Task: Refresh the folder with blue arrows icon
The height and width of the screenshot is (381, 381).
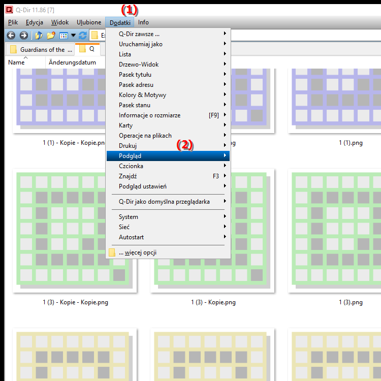Action: 83,36
